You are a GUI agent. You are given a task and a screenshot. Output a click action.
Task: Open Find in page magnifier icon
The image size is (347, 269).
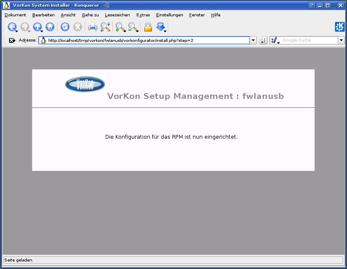pyautogui.click(x=105, y=27)
